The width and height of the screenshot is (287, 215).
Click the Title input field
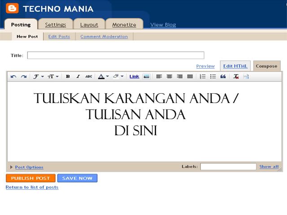pyautogui.click(x=116, y=55)
